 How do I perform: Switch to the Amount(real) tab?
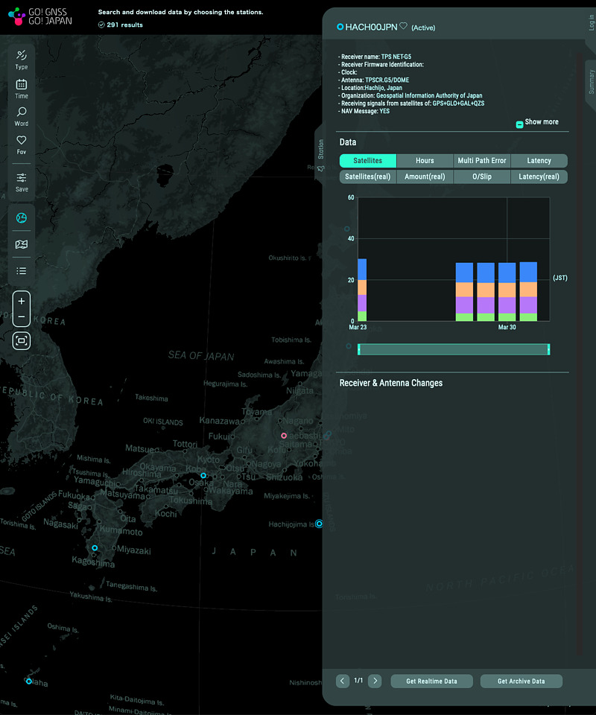425,177
